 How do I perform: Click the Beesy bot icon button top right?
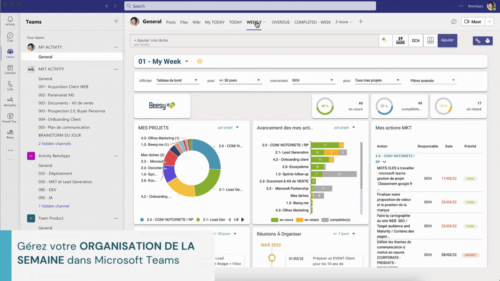pos(488,41)
